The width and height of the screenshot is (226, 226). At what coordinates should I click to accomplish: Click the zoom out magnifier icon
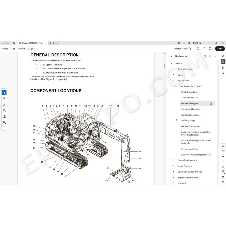point(223,183)
